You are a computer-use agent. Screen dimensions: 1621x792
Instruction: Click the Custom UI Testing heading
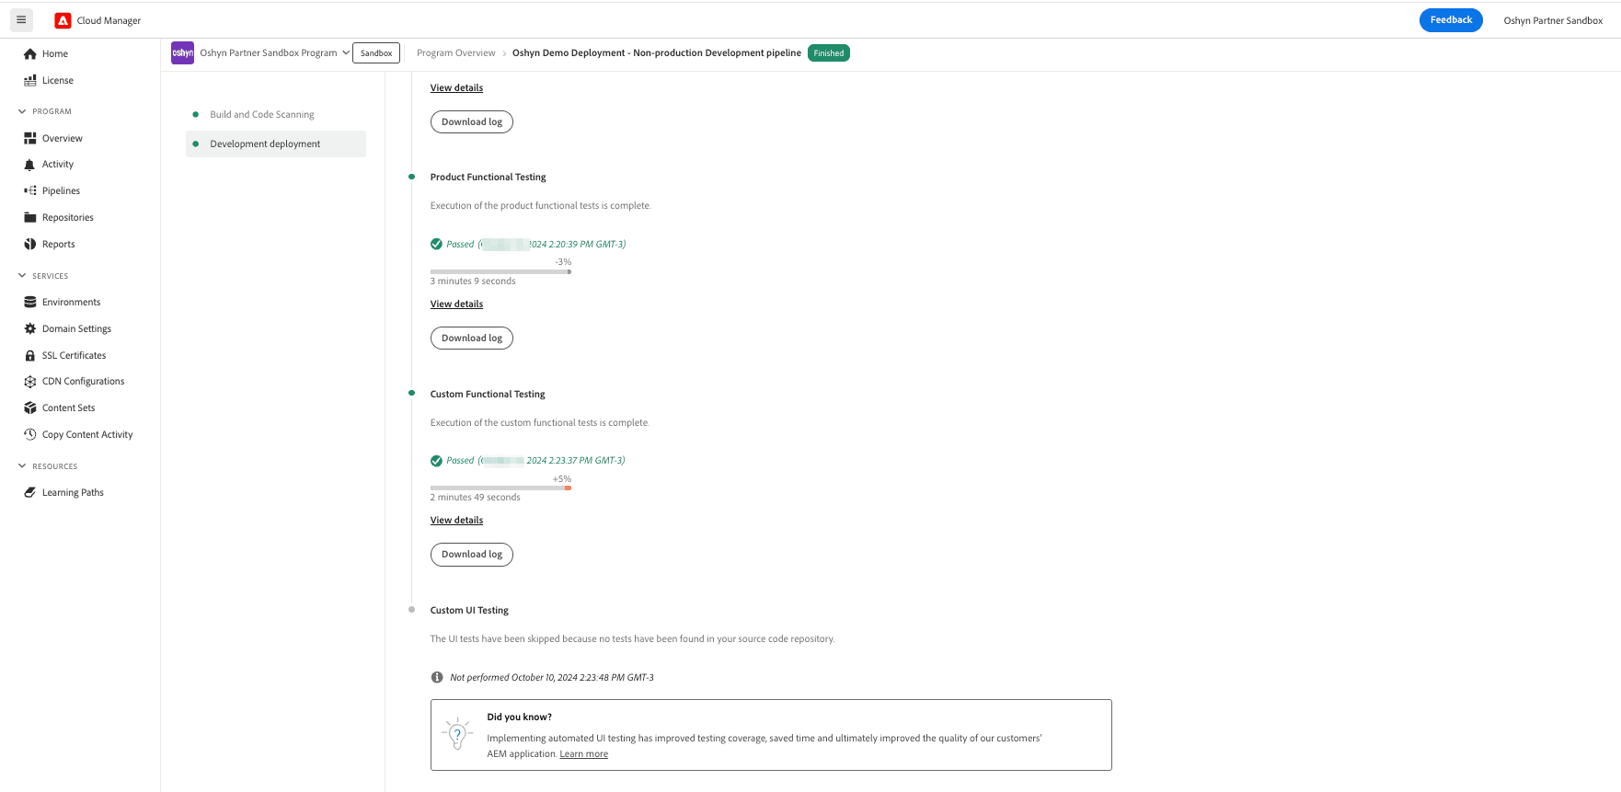pos(469,610)
